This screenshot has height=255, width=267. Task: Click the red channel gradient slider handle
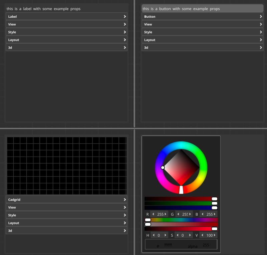pyautogui.click(x=214, y=199)
